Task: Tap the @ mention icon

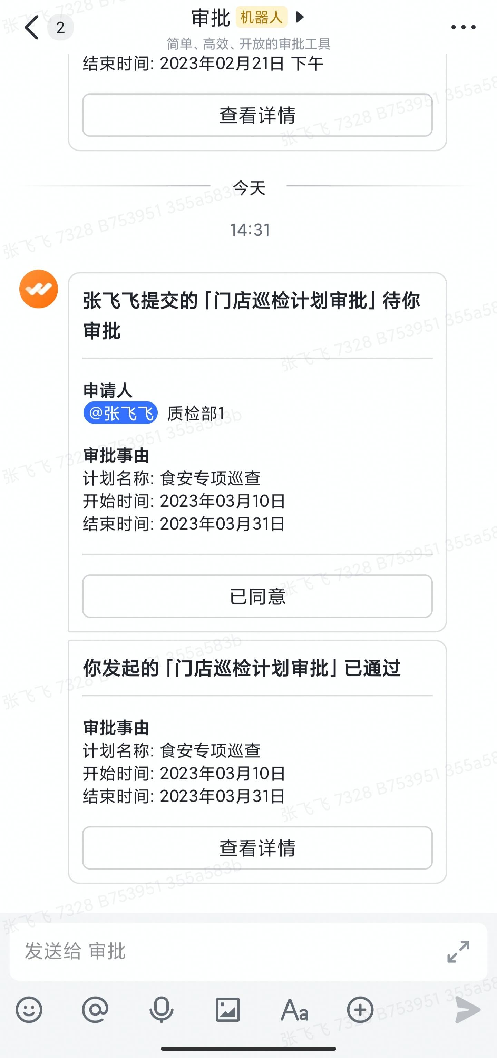Action: [x=95, y=1010]
